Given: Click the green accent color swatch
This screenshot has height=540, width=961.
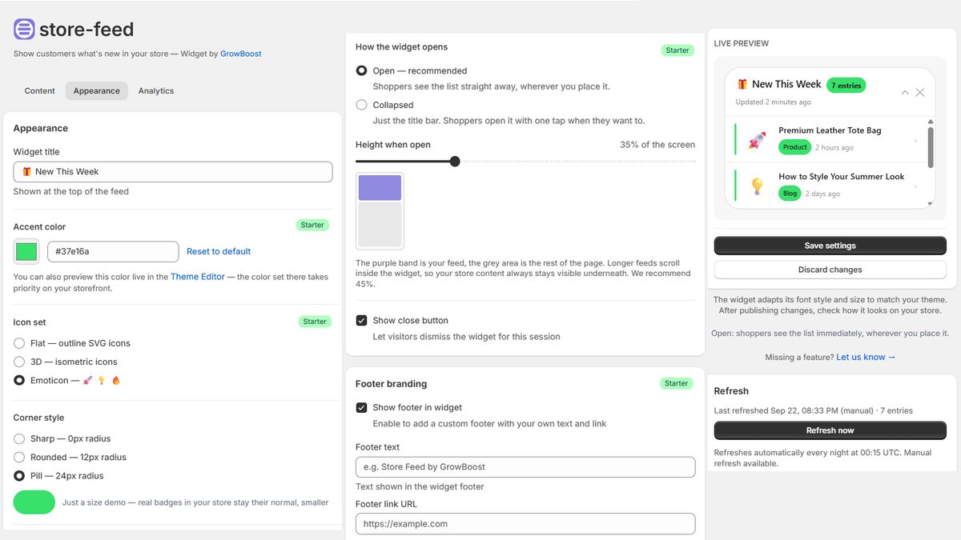Looking at the screenshot, I should [26, 251].
